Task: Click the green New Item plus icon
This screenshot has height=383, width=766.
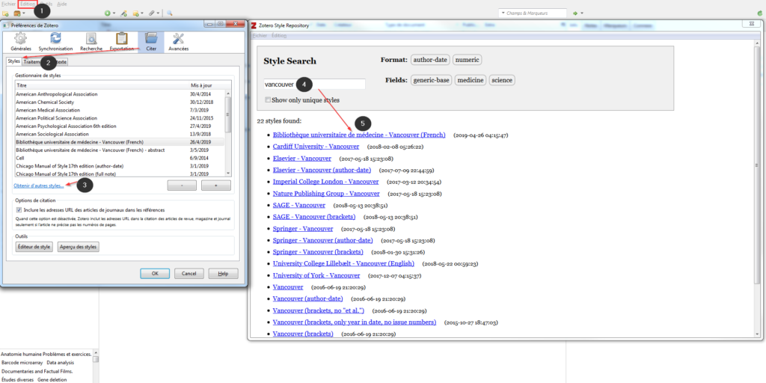Action: tap(108, 13)
